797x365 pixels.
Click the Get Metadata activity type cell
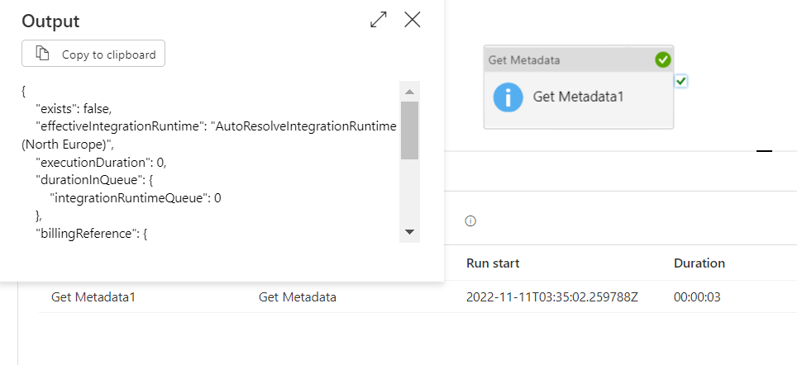[298, 297]
